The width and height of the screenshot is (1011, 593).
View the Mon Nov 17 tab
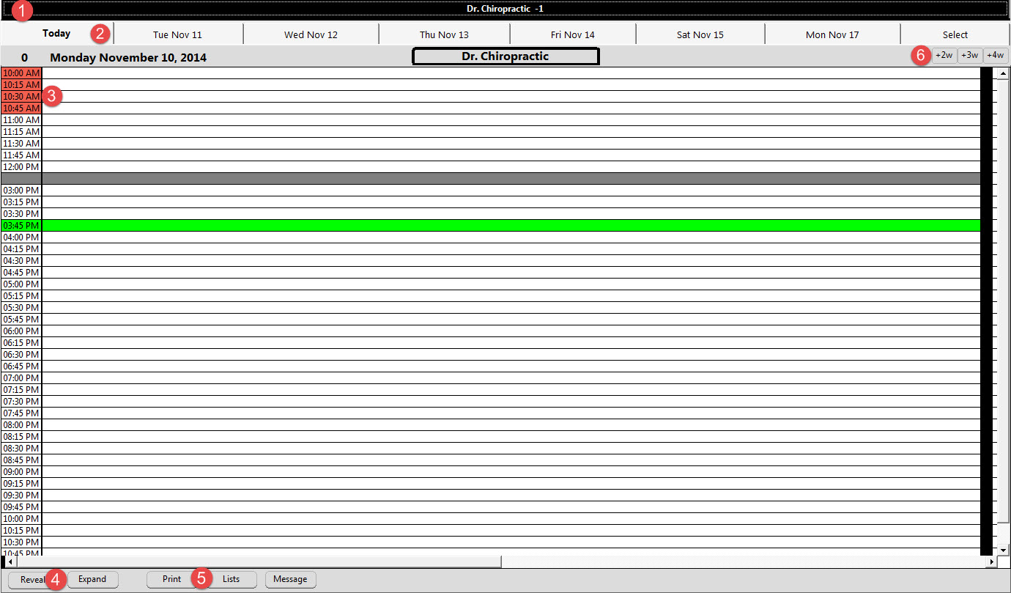pyautogui.click(x=832, y=34)
